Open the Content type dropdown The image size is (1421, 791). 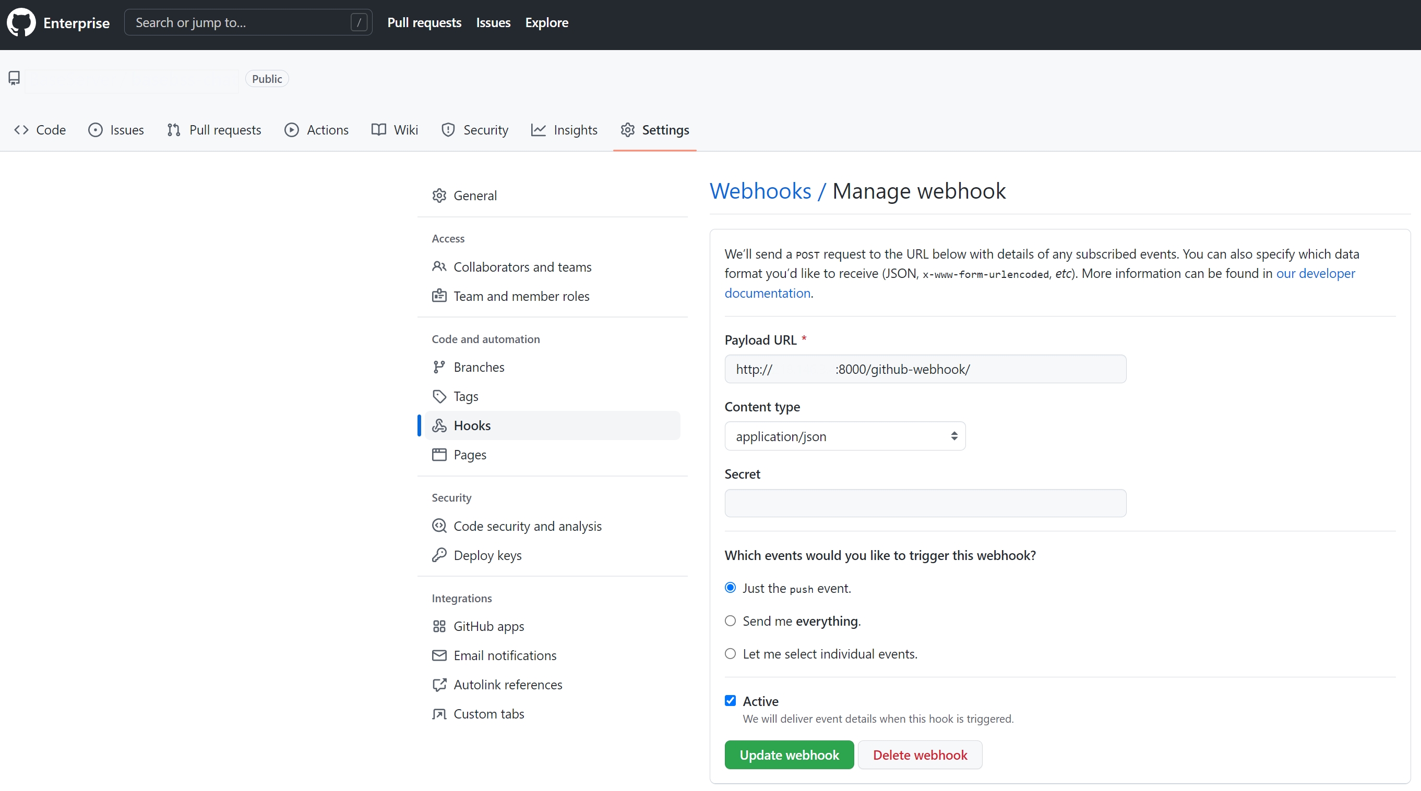pos(844,436)
